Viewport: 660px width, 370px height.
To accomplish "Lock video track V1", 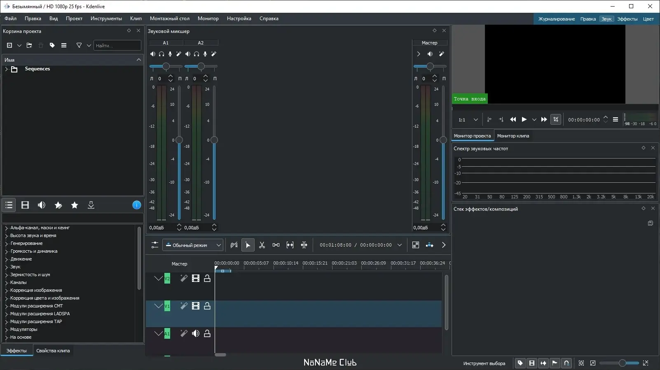I will pyautogui.click(x=207, y=306).
